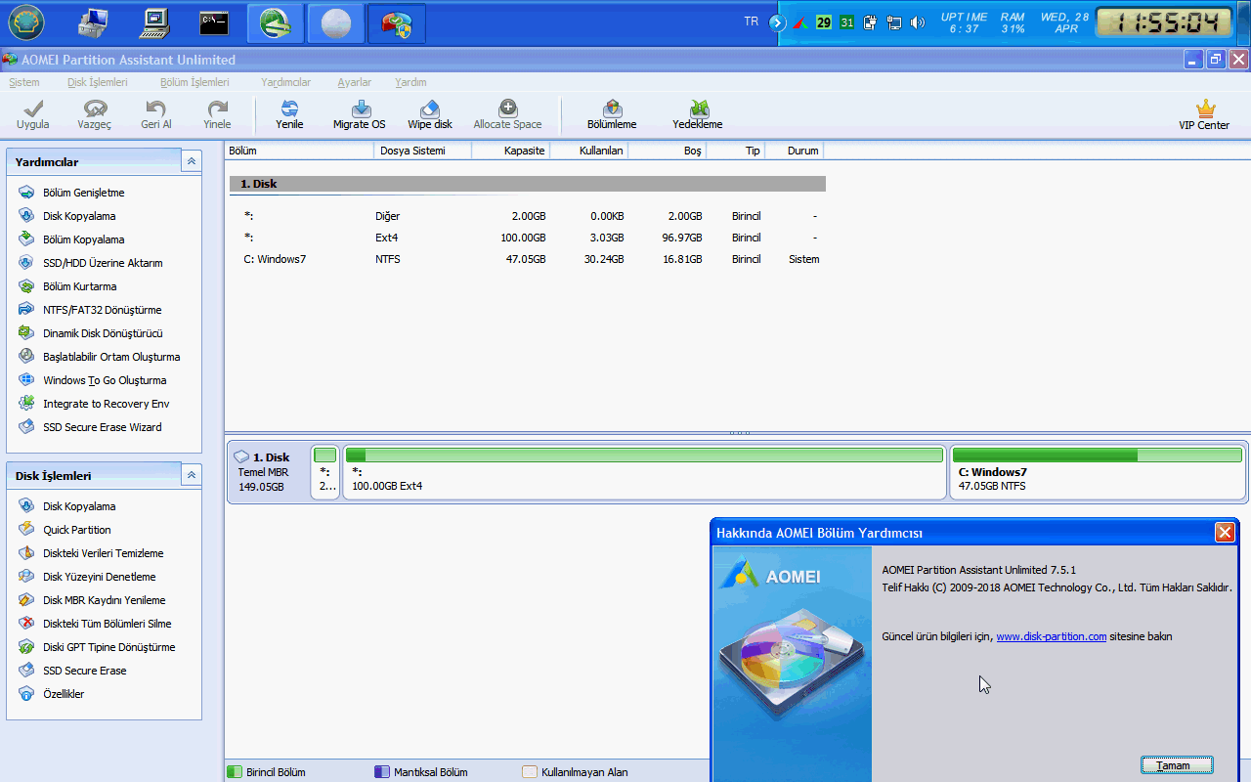Select Quick Partition operation
Viewport: 1251px width, 782px height.
[65, 530]
